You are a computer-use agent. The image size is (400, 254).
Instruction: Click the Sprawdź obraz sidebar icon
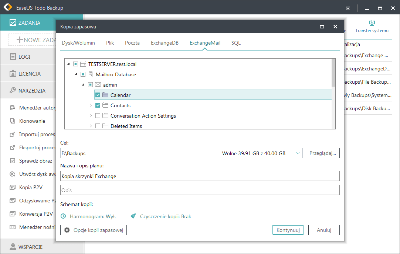(12, 161)
